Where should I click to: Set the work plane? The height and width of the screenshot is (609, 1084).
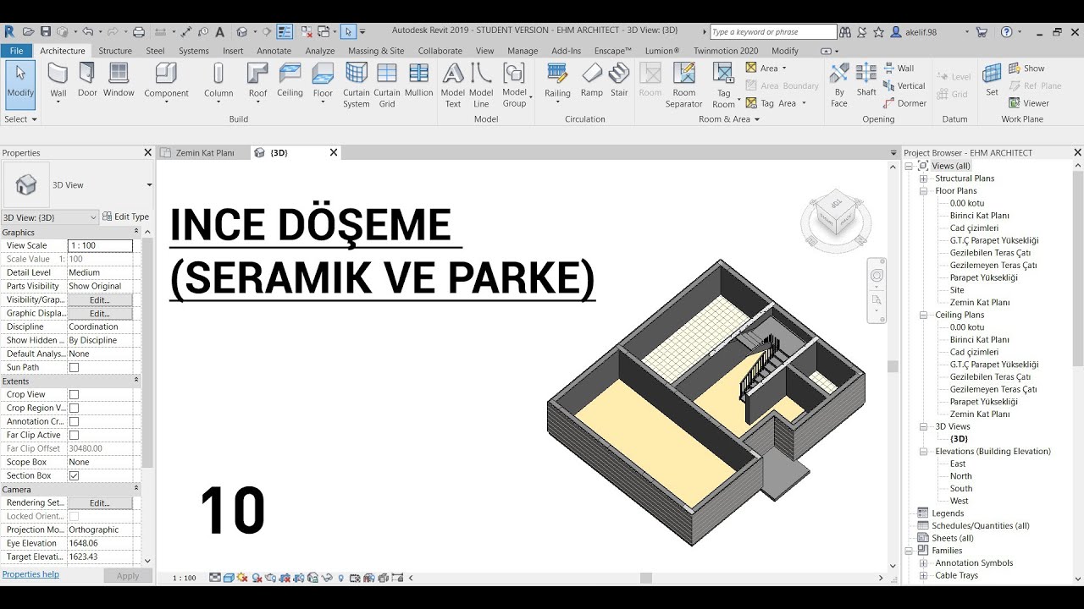[x=992, y=80]
